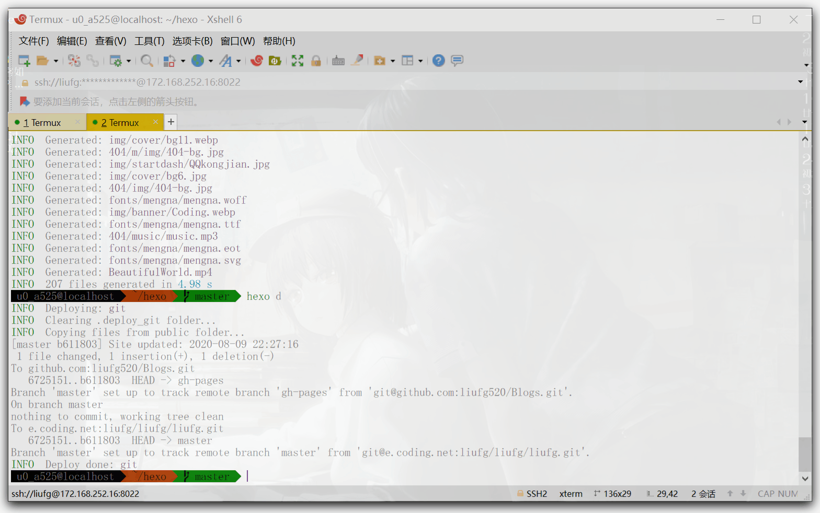Image resolution: width=820 pixels, height=513 pixels.
Task: Open the 查看(V) menu
Action: pos(111,41)
